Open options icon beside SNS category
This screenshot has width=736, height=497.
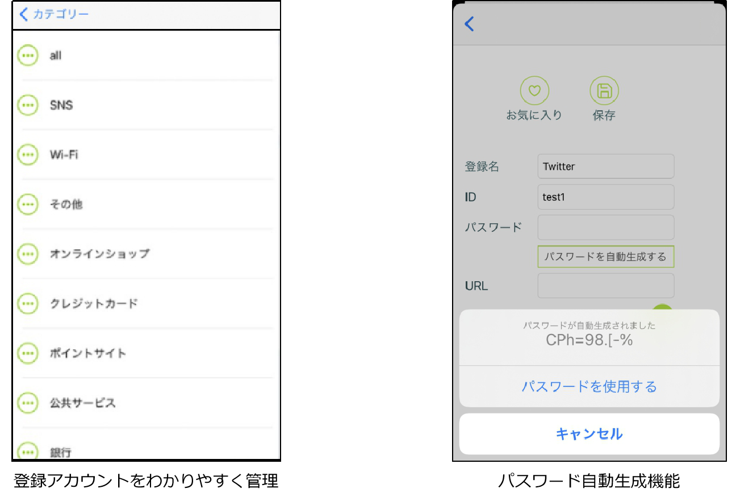(x=27, y=105)
